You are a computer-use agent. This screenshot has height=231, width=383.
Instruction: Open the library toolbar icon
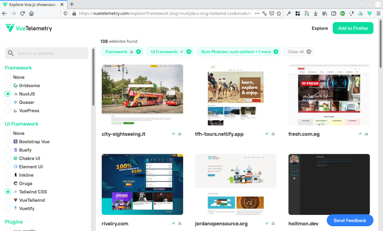(x=325, y=13)
